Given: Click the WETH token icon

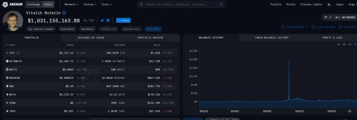Looking at the screenshot, I should click(7, 94).
